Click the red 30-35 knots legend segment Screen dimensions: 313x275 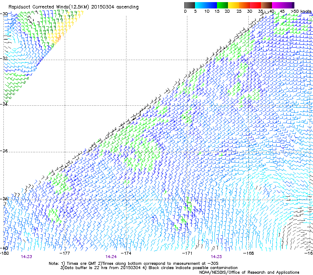(x=255, y=5)
